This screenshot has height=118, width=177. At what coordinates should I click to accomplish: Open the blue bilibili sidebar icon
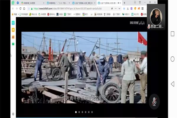click(x=13, y=23)
